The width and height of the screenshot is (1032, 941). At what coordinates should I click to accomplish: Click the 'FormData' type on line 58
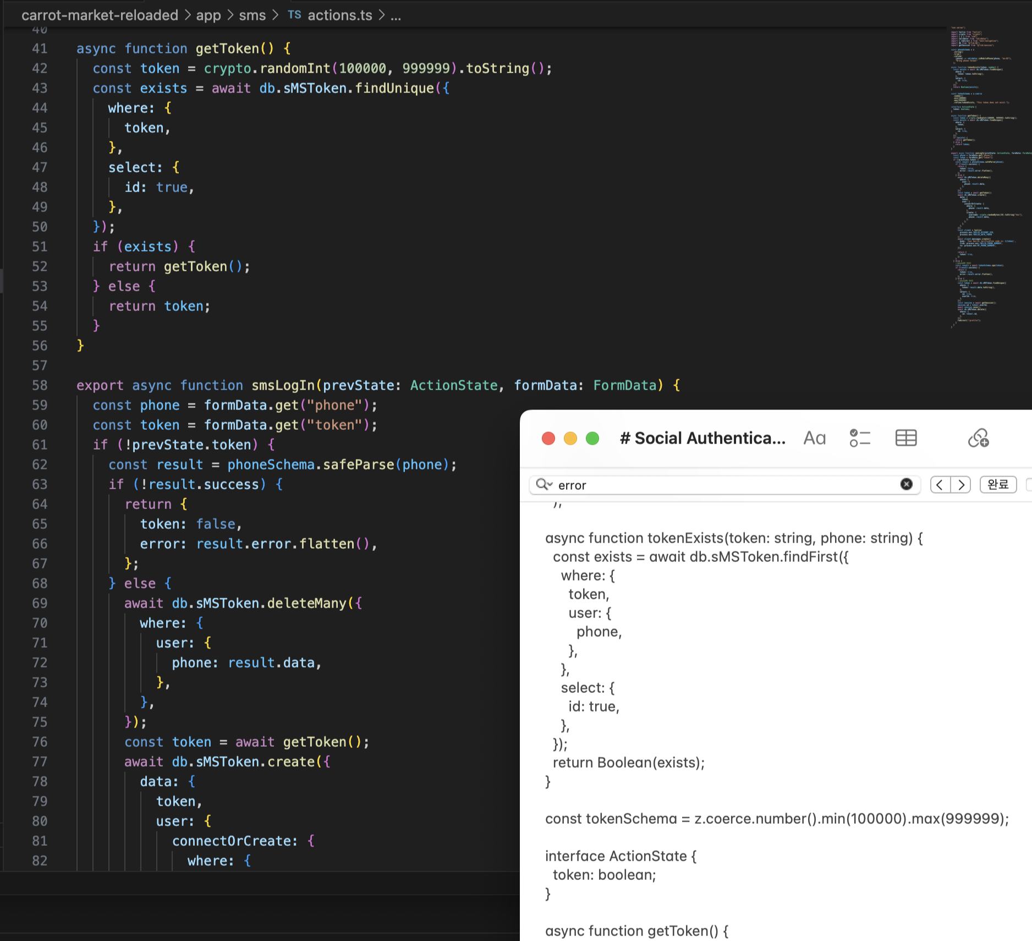click(625, 385)
